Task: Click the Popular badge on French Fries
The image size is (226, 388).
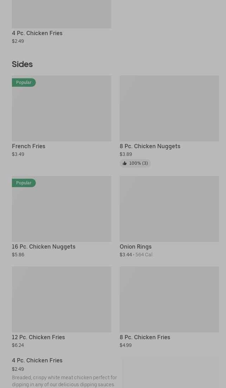Action: point(24,83)
